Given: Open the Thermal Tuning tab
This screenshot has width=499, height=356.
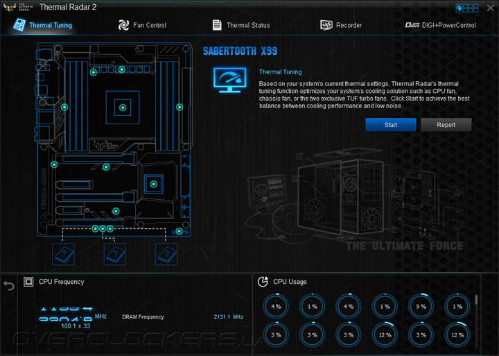Looking at the screenshot, I should pos(43,25).
